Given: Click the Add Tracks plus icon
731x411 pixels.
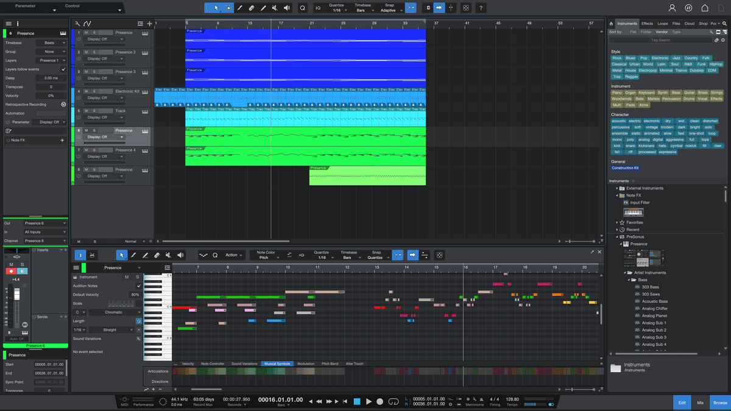Looking at the screenshot, I should [x=149, y=24].
